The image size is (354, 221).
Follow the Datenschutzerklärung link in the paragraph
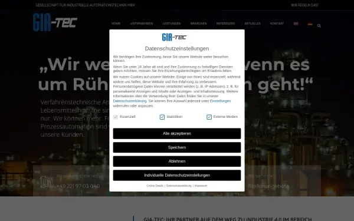(x=130, y=101)
